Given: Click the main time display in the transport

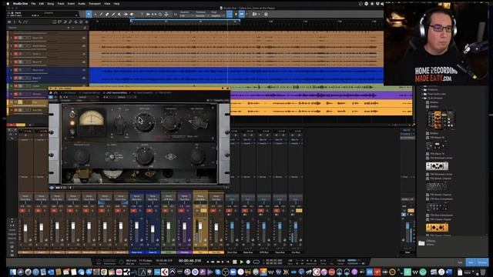Looking at the screenshot, I should (x=190, y=261).
